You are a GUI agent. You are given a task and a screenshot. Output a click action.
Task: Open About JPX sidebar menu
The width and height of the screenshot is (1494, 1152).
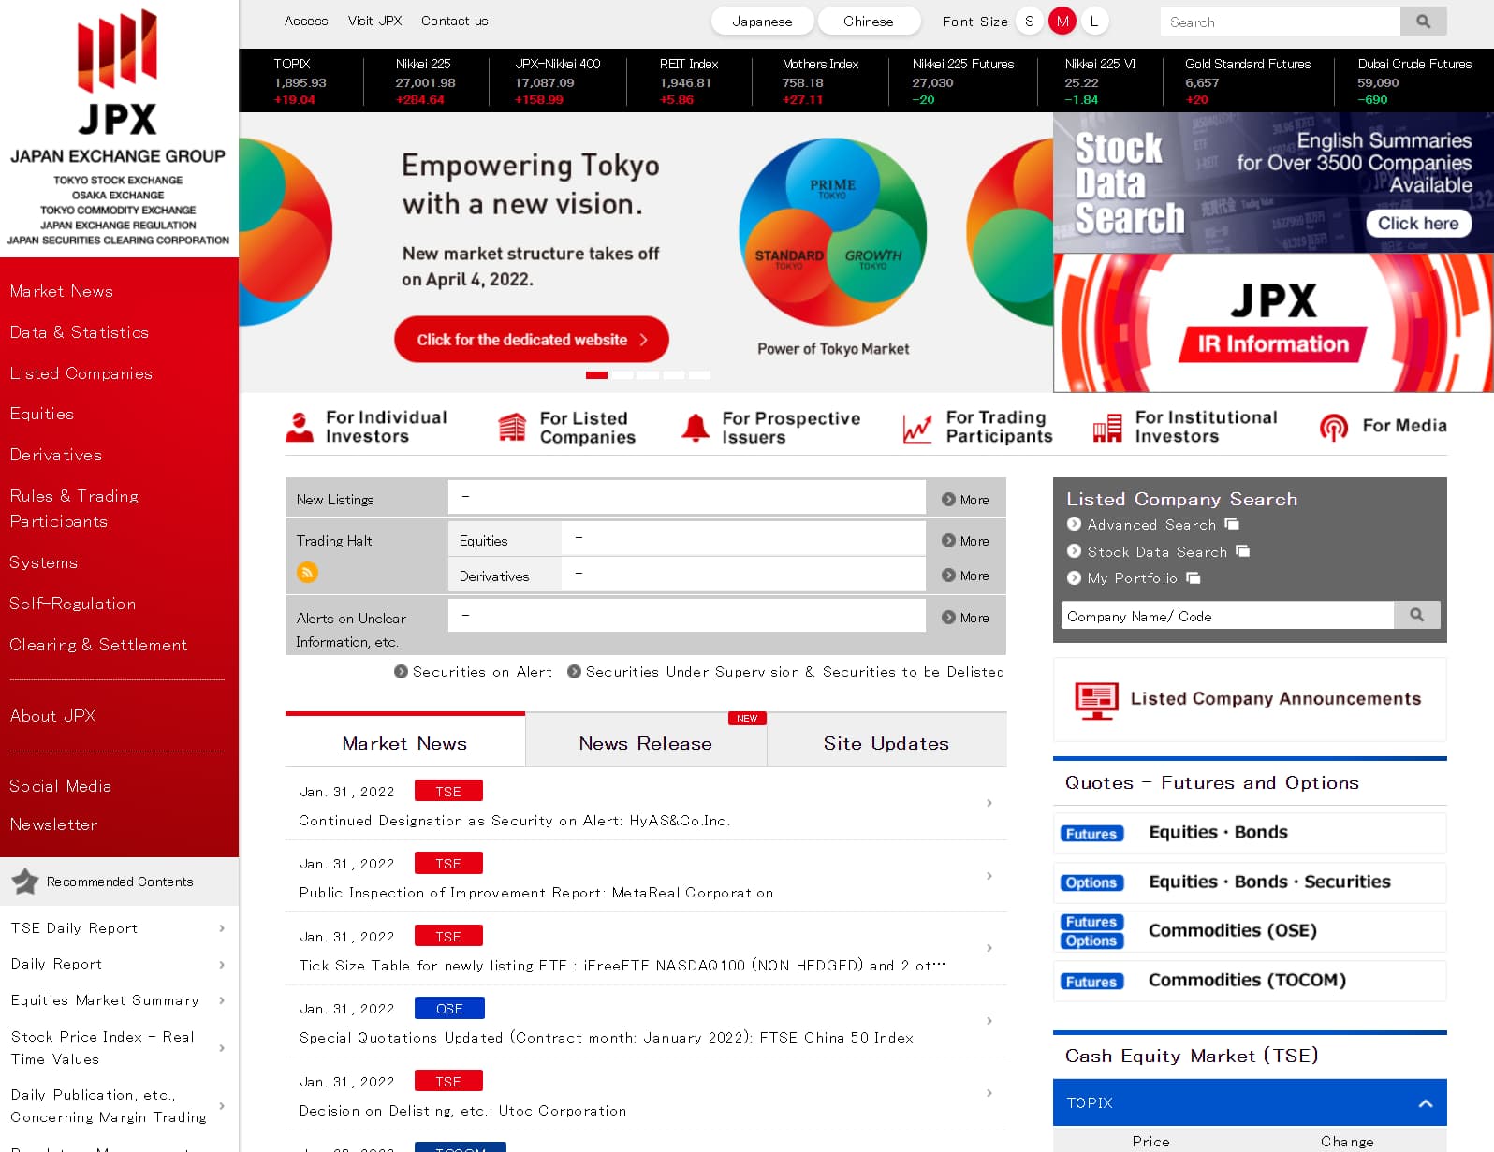click(53, 716)
